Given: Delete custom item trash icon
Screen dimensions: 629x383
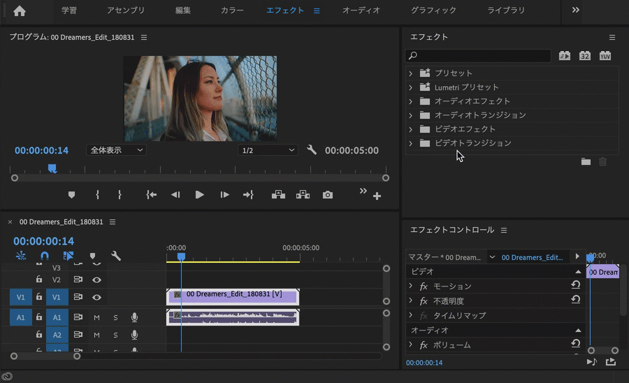Looking at the screenshot, I should click(x=602, y=161).
